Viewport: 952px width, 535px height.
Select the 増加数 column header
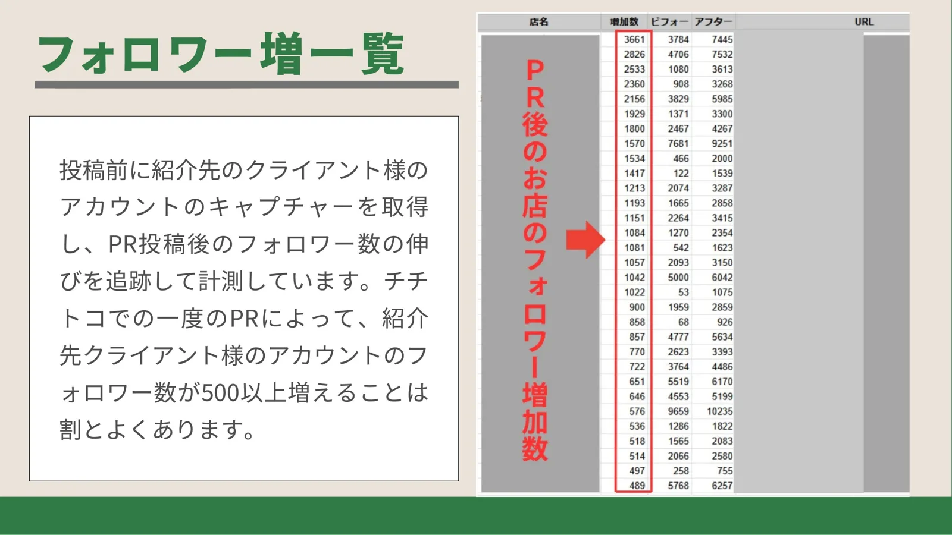coord(624,22)
